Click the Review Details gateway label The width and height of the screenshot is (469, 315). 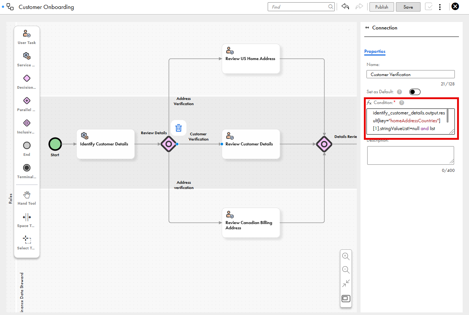(154, 133)
